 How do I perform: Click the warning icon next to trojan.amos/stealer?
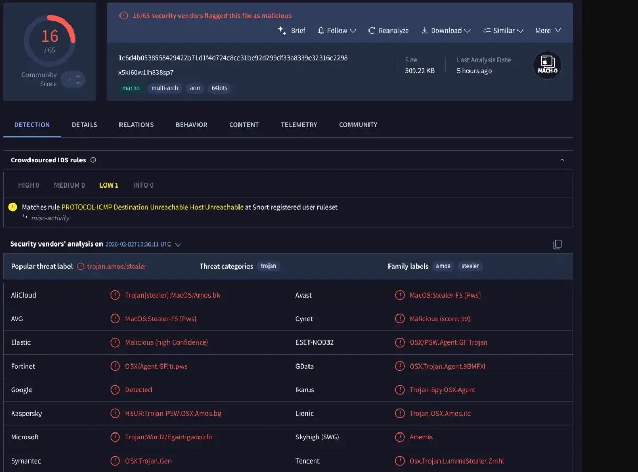[81, 267]
